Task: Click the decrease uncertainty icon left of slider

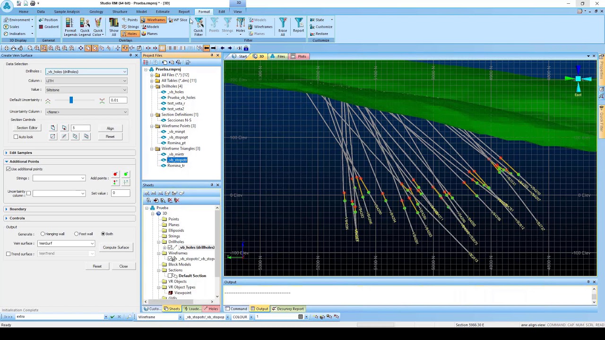Action: [48, 100]
